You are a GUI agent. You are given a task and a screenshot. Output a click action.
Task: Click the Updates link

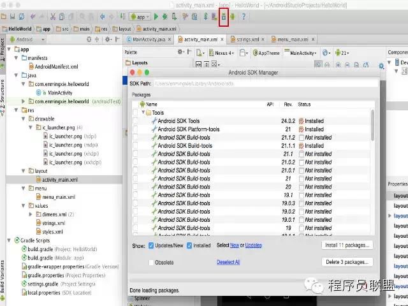coord(254,245)
